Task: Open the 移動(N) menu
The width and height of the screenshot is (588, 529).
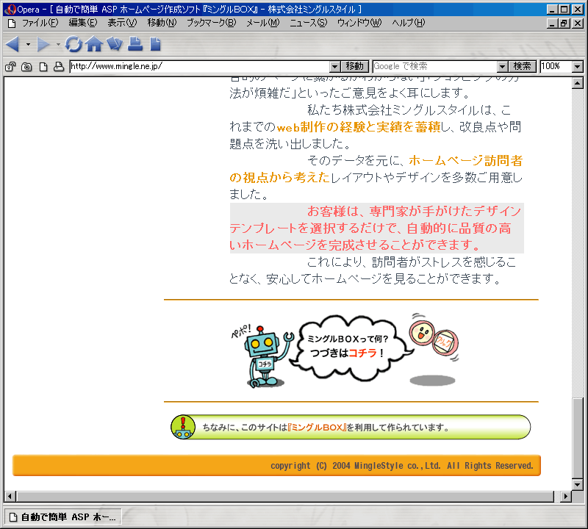Action: click(162, 23)
